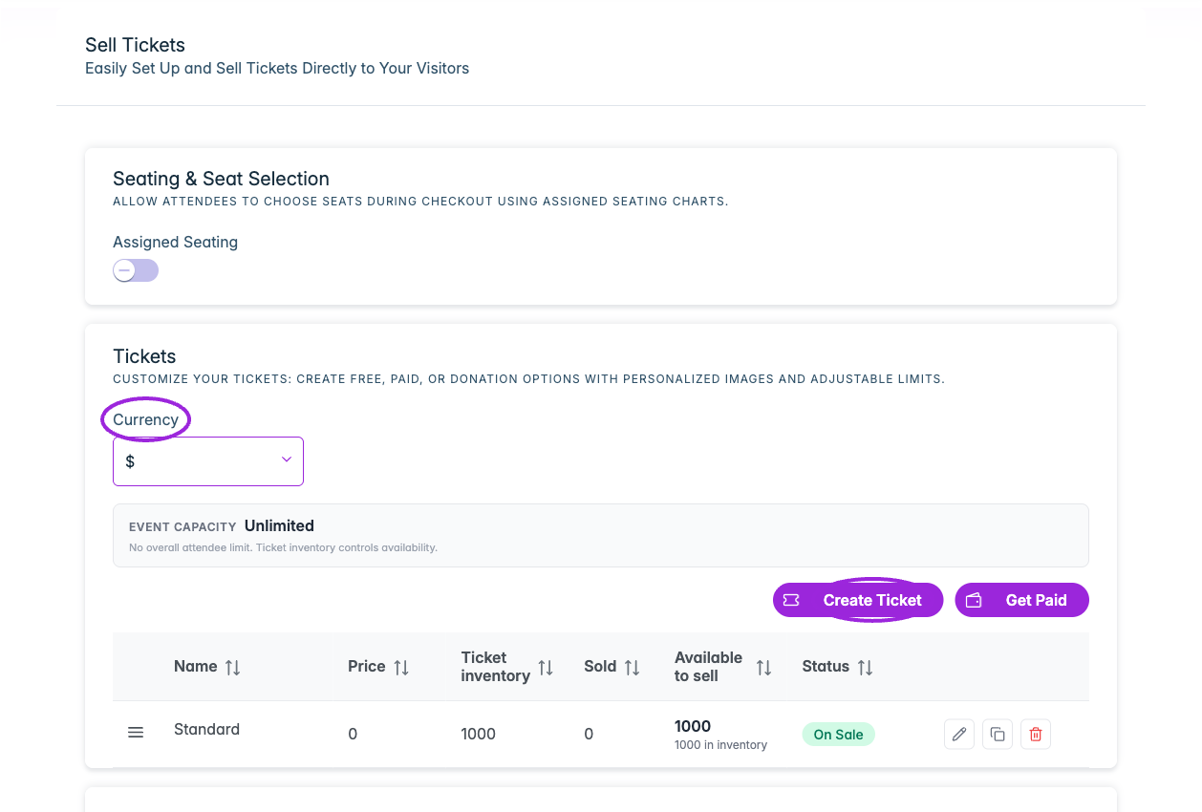Click the Get Paid button
The image size is (1202, 812).
click(1021, 600)
